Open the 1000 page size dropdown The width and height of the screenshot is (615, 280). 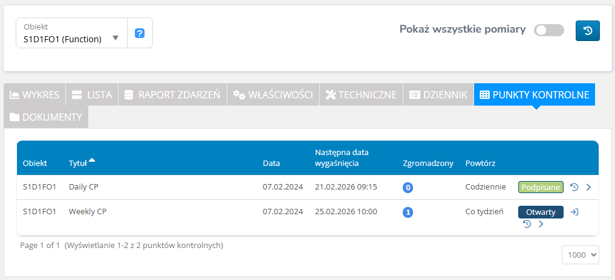pyautogui.click(x=581, y=255)
